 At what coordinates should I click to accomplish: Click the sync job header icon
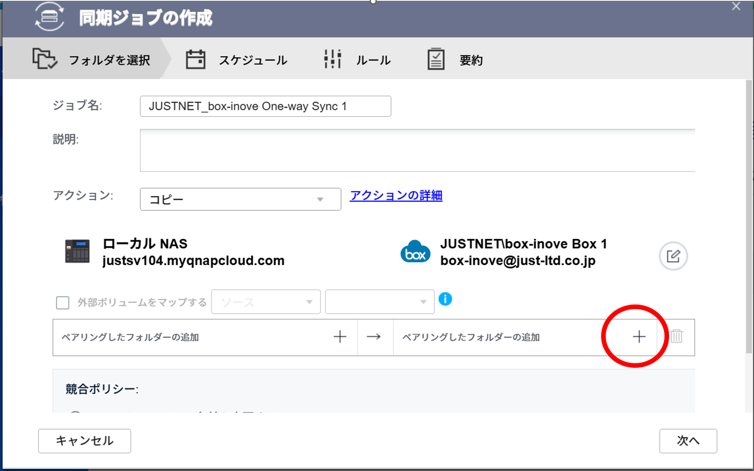pos(50,17)
